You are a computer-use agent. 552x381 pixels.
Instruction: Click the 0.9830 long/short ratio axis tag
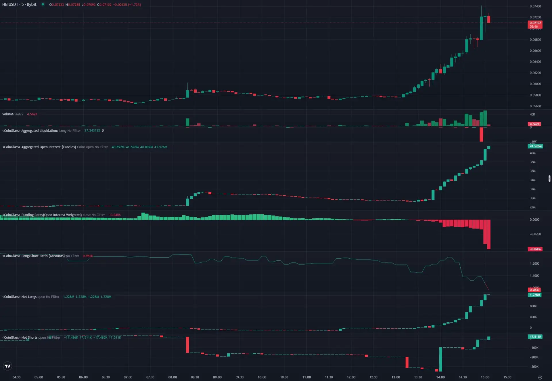click(534, 290)
